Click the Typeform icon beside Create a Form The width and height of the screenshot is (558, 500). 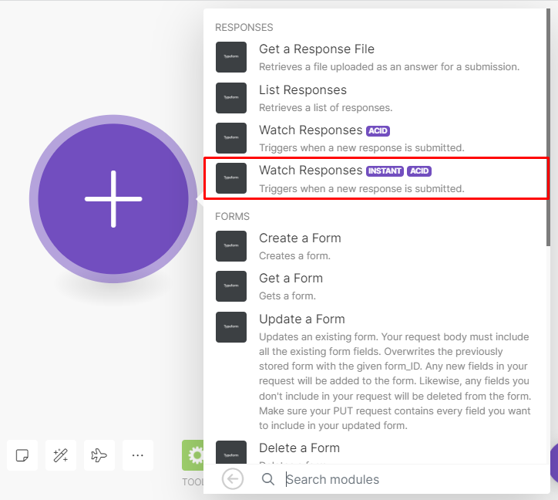pos(231,246)
